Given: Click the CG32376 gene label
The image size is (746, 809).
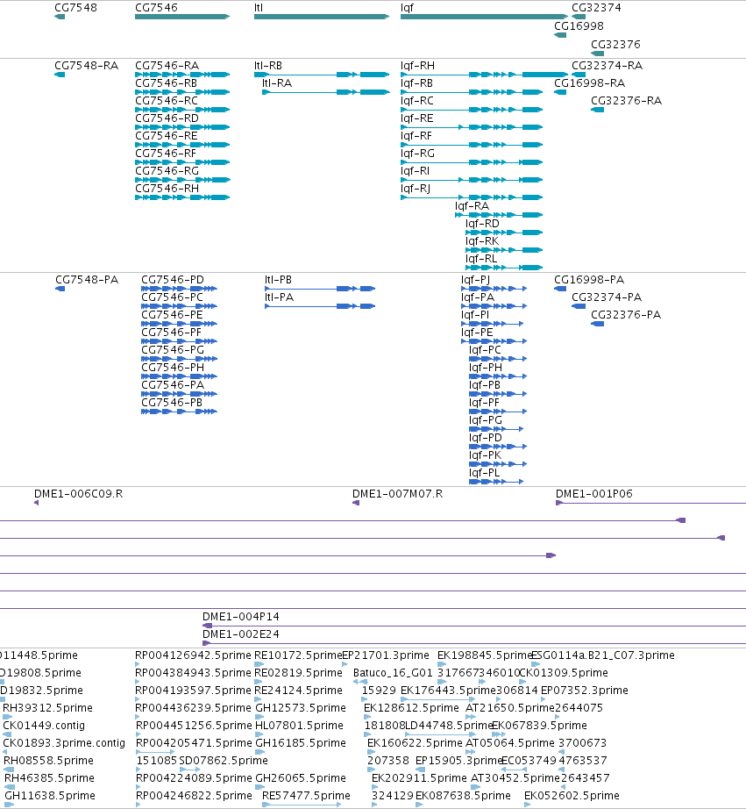Looking at the screenshot, I should pyautogui.click(x=615, y=45).
